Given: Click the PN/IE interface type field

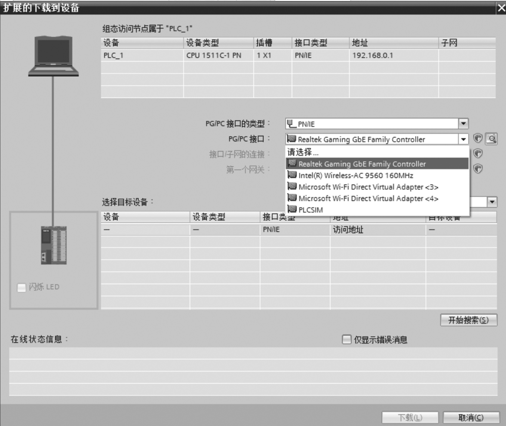Looking at the screenshot, I should 372,123.
